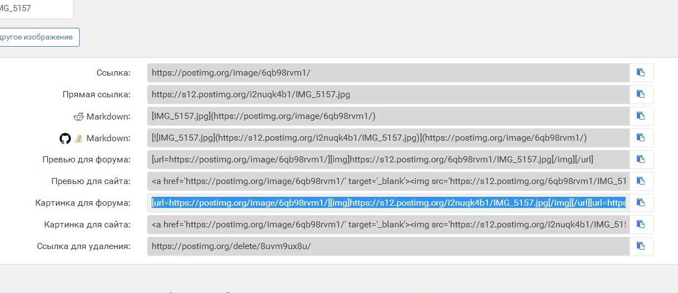Copy the GitHub Markdown code
This screenshot has width=678, height=293.
(641, 138)
